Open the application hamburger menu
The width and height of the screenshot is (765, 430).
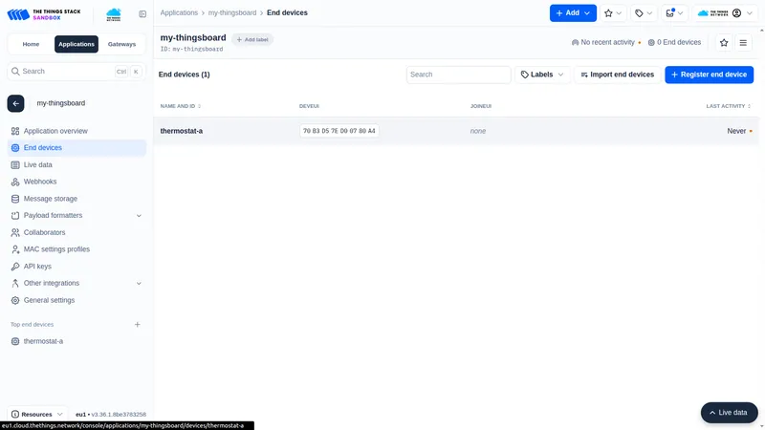(743, 43)
